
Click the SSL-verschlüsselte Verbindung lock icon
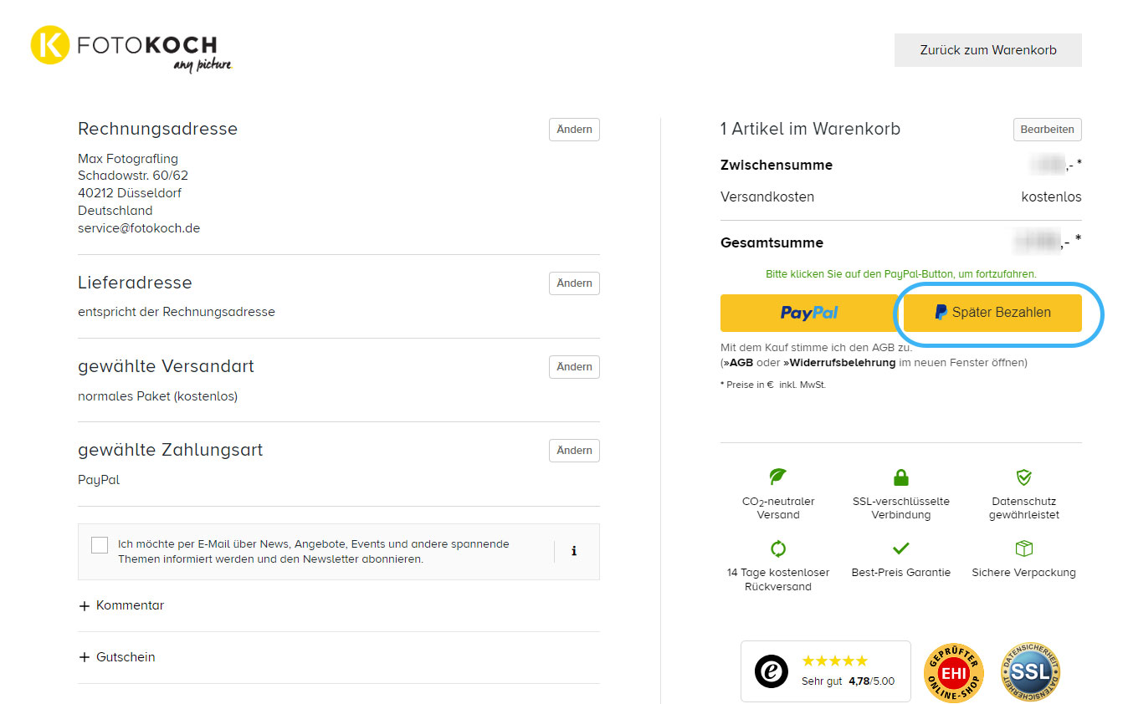[x=900, y=477]
